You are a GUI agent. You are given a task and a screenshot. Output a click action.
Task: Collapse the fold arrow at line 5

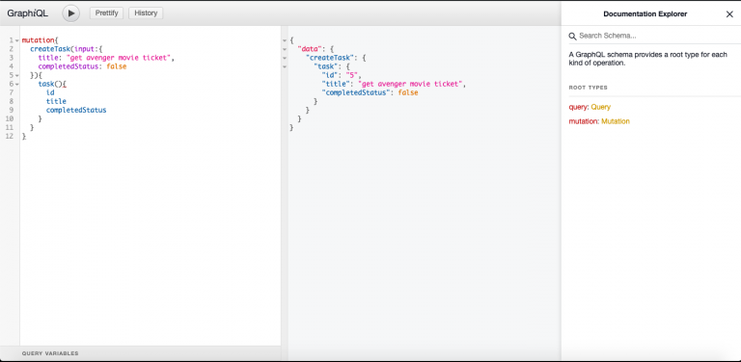[x=17, y=75]
